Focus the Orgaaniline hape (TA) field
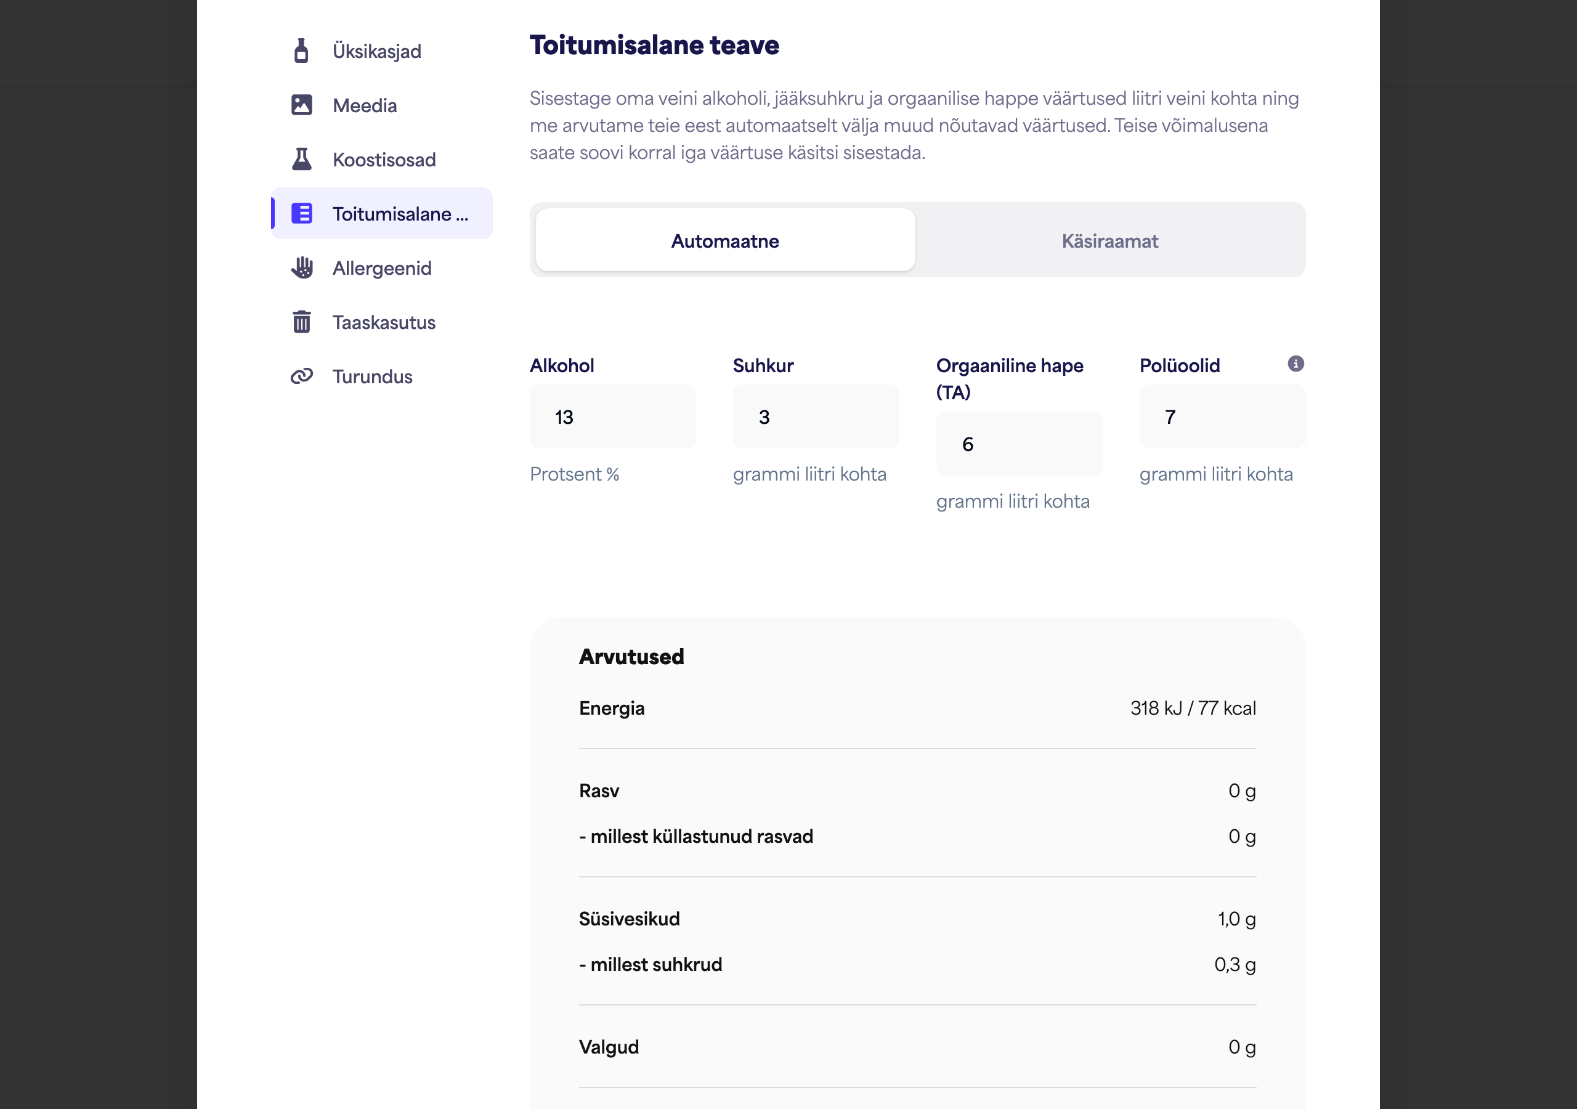This screenshot has width=1577, height=1109. (1020, 444)
